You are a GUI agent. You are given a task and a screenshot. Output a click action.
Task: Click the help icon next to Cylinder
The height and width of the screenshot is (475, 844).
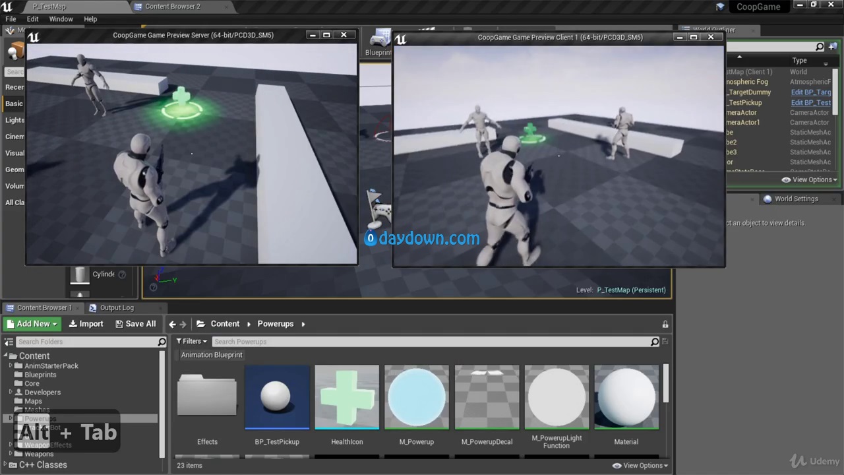click(x=122, y=274)
